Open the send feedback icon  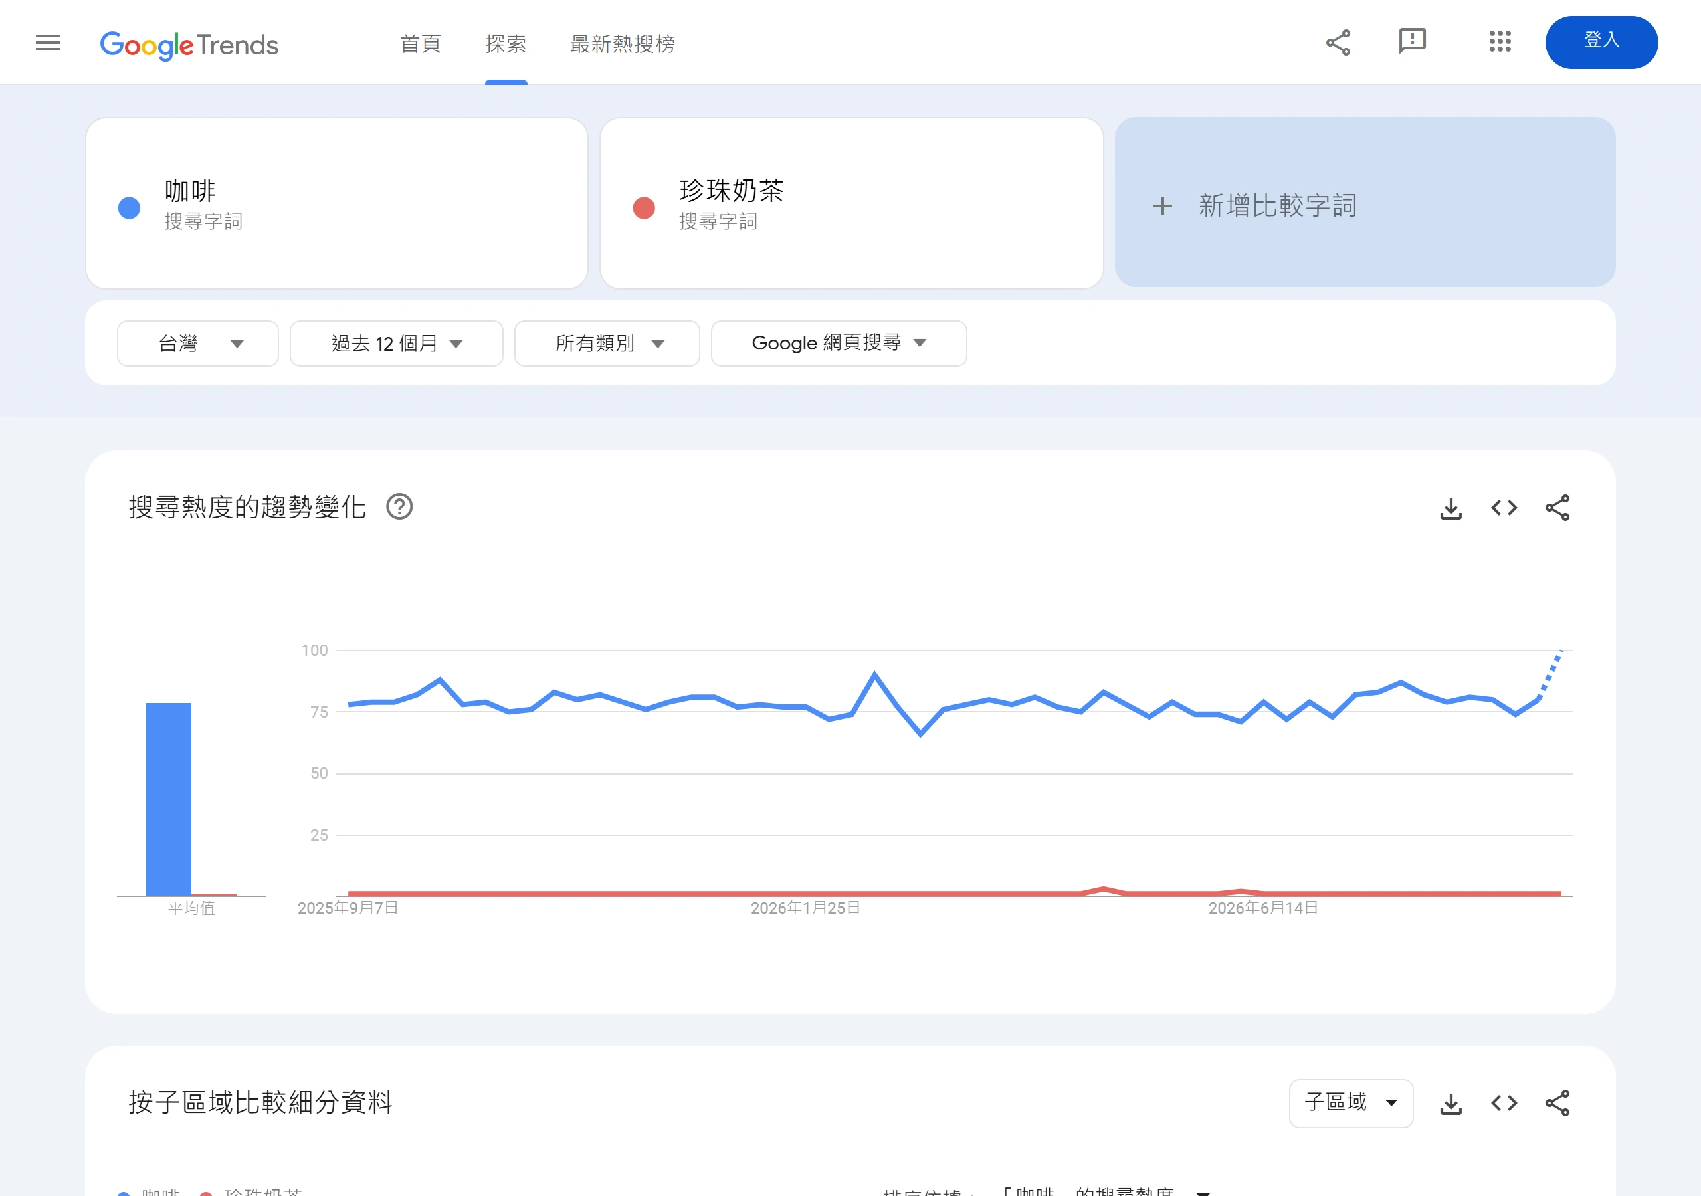(x=1412, y=41)
